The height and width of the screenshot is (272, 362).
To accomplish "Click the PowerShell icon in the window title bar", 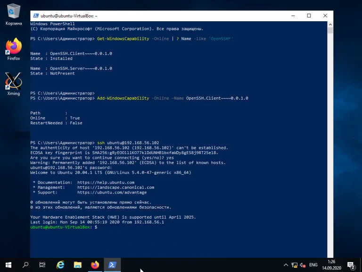I will (36, 16).
